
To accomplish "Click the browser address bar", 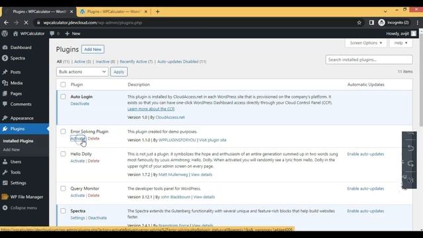I will click(x=194, y=22).
